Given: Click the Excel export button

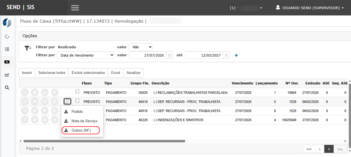Looking at the screenshot, I should [x=116, y=73].
